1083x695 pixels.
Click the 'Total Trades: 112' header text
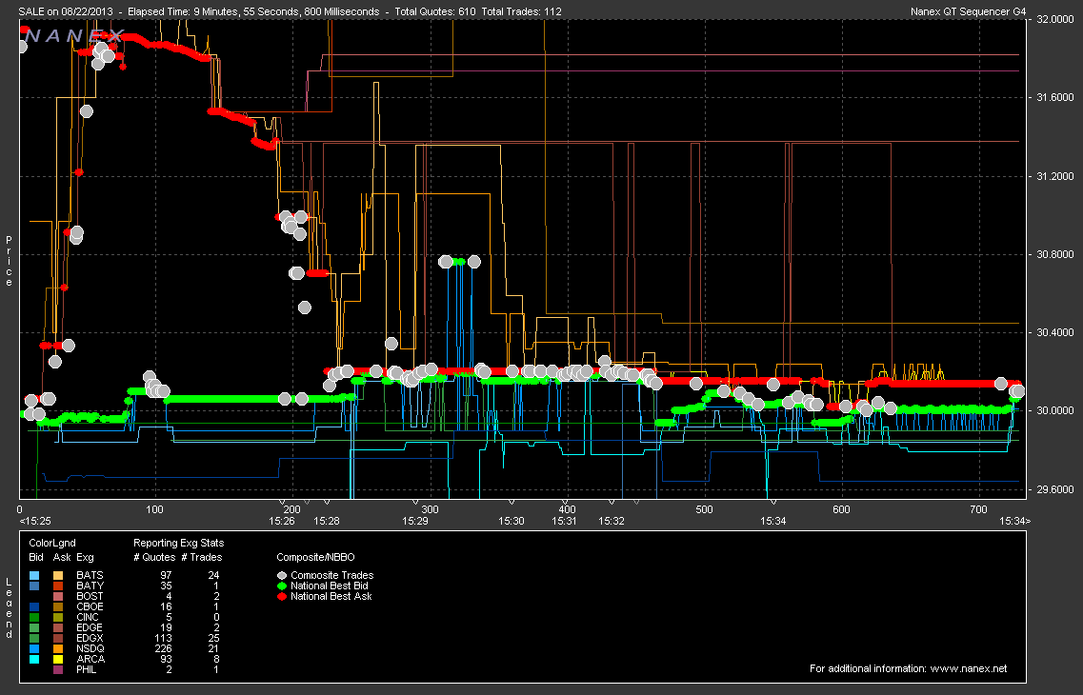[x=521, y=11]
